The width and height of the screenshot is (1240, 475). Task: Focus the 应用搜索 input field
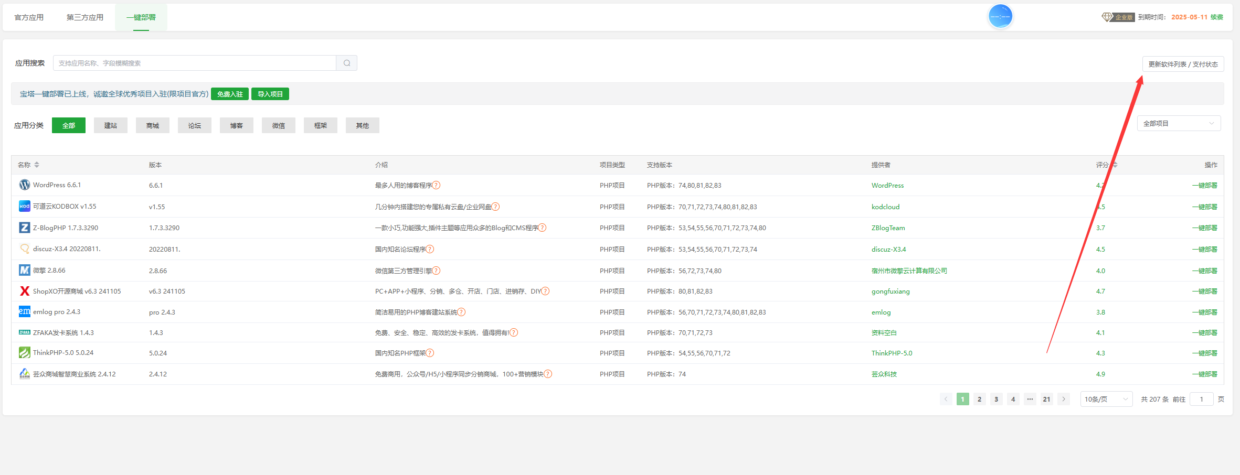tap(195, 63)
